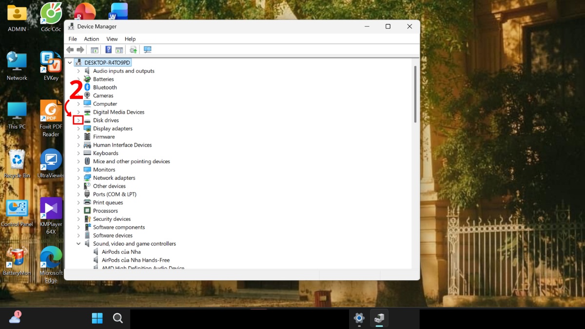Collapse the DESKTOP-R4TO9PD root node

(x=70, y=63)
